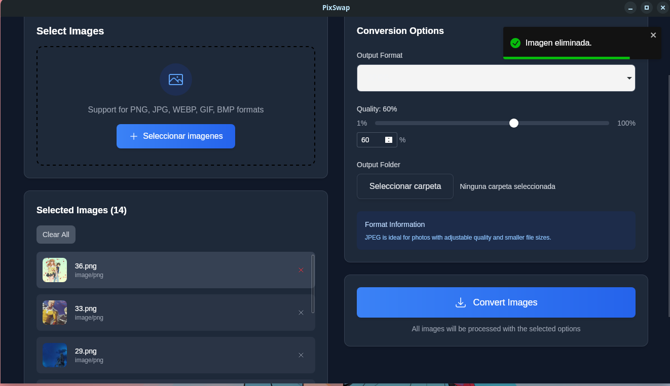Image resolution: width=670 pixels, height=386 pixels.
Task: Click the selected images list scrollbar
Action: coord(313,284)
